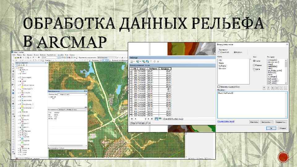
Task: Show selected records view button
Action: click(x=160, y=119)
